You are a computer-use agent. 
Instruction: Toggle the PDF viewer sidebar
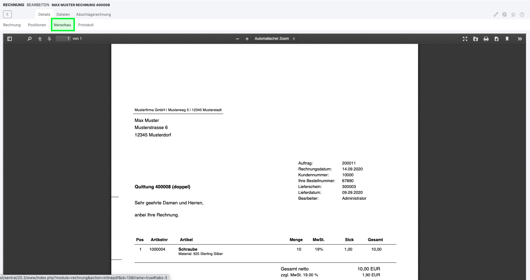tap(10, 39)
